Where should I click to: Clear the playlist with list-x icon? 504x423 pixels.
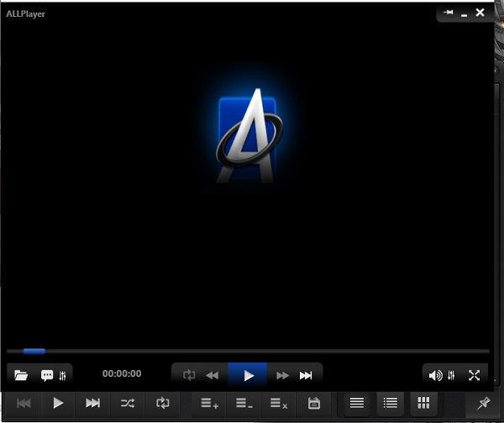(279, 403)
